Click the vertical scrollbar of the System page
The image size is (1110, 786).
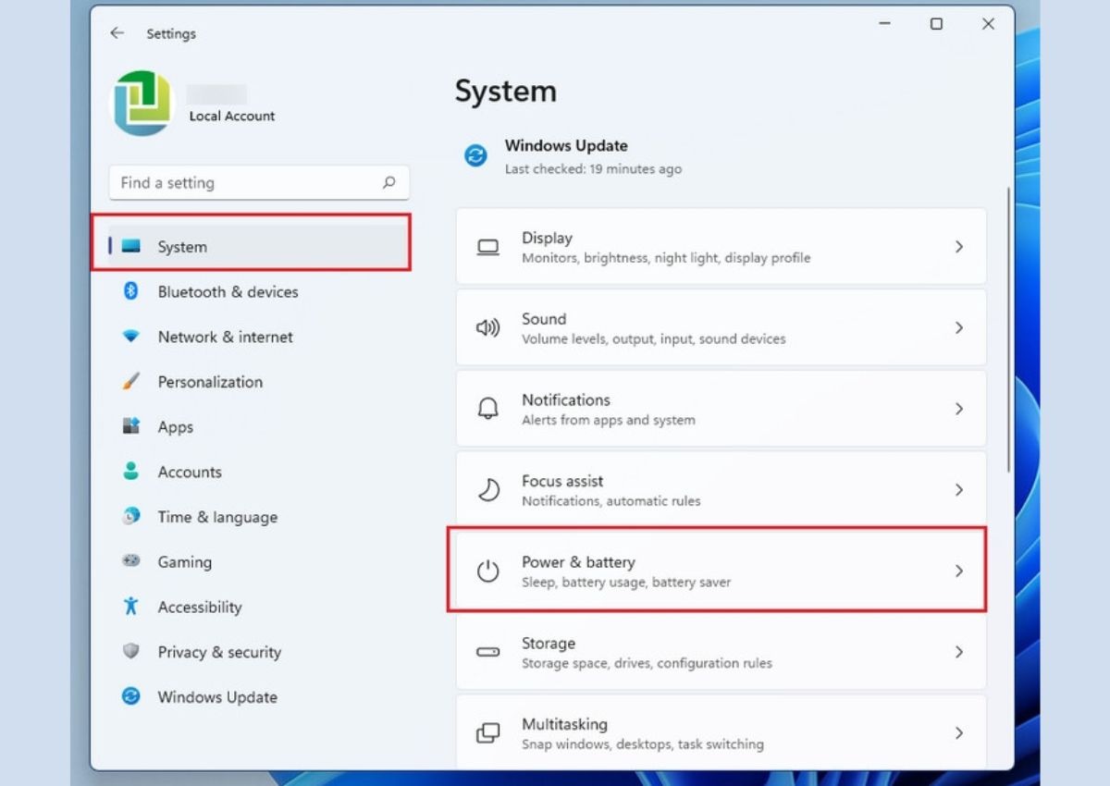pyautogui.click(x=1009, y=330)
